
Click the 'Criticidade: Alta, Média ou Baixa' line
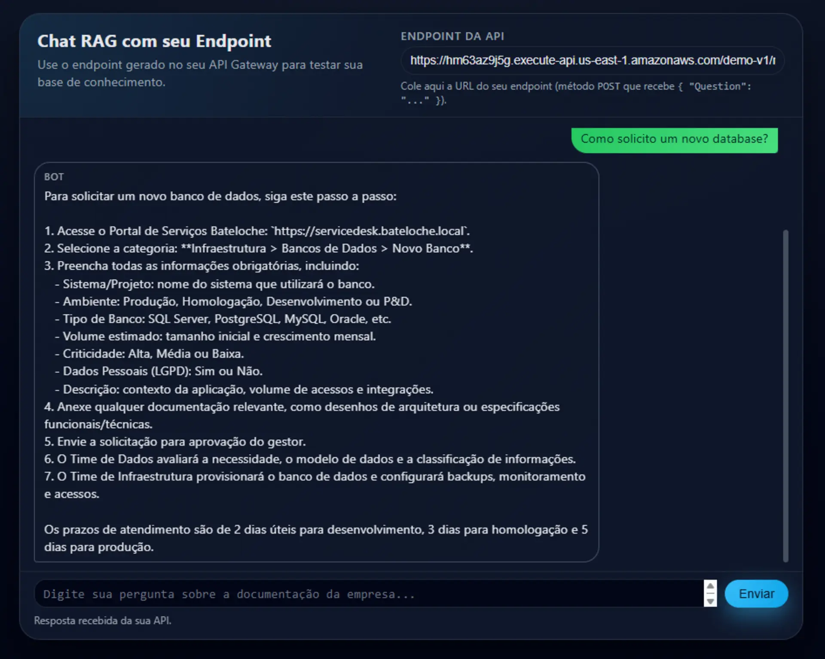coord(149,354)
